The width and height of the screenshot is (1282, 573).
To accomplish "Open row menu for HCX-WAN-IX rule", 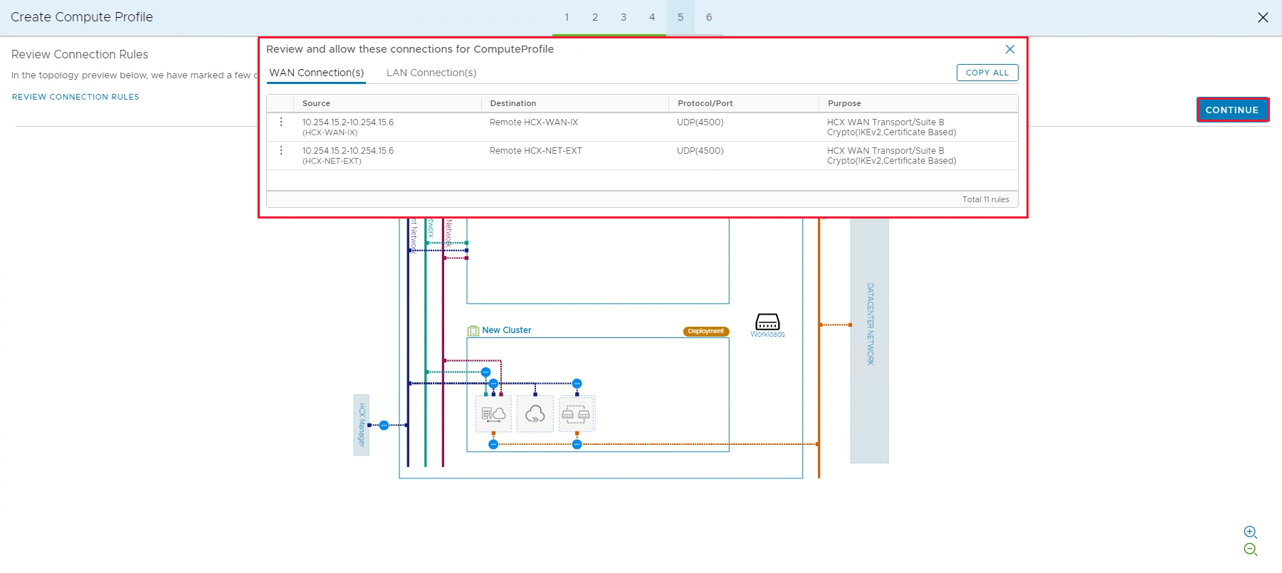I will click(281, 122).
